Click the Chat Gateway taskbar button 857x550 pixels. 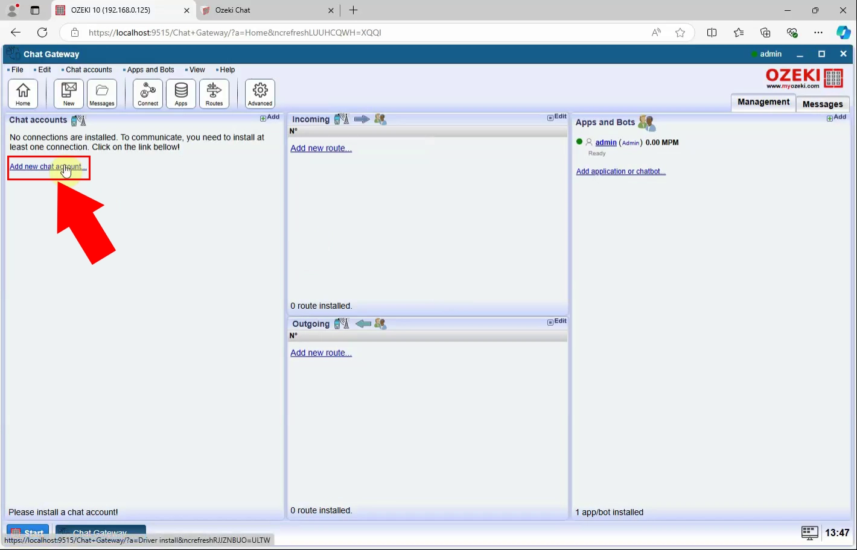click(x=101, y=531)
